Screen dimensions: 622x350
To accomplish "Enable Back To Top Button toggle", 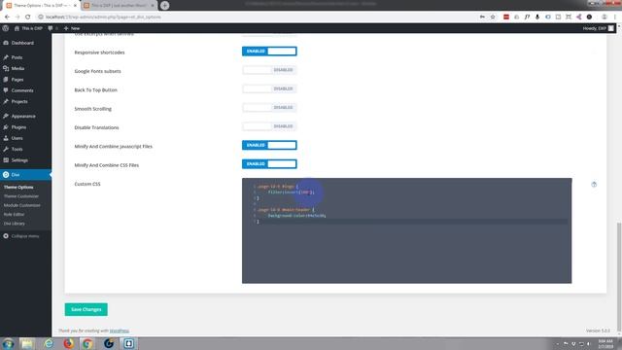I will [269, 88].
